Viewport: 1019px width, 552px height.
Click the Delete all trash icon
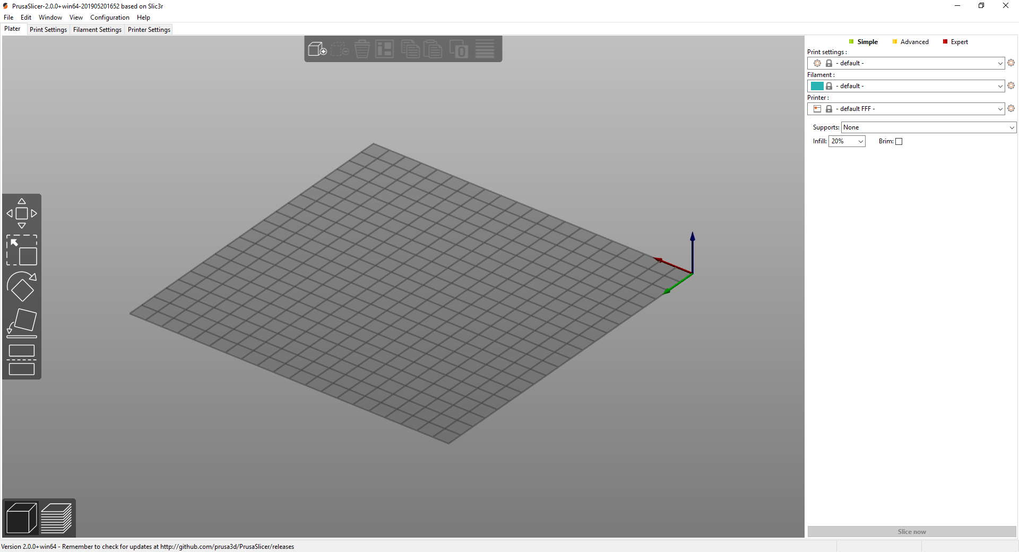click(362, 49)
